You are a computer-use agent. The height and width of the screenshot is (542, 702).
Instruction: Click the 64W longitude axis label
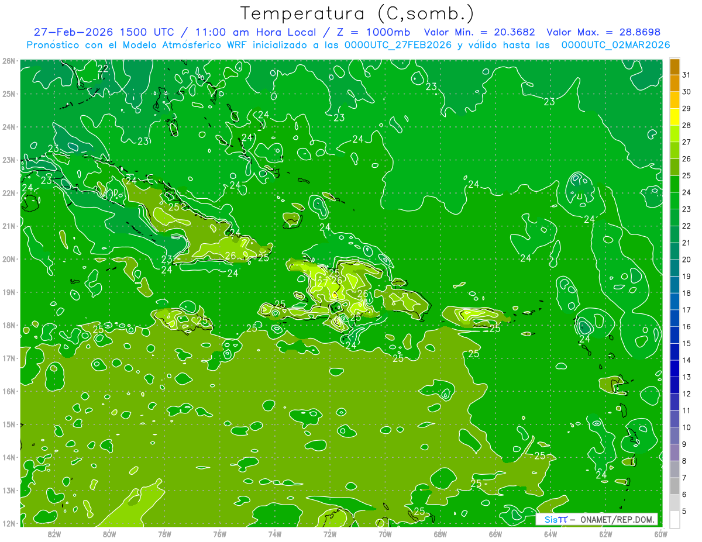coord(550,534)
